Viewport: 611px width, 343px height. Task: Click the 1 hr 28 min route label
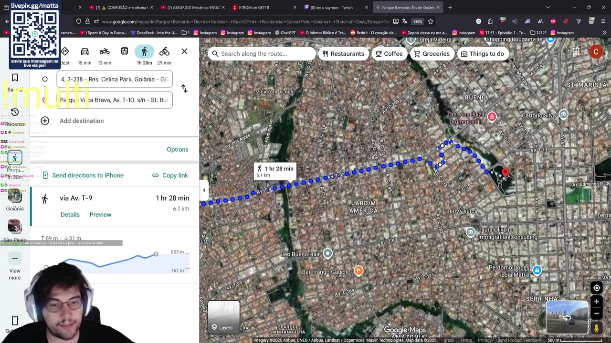(275, 171)
